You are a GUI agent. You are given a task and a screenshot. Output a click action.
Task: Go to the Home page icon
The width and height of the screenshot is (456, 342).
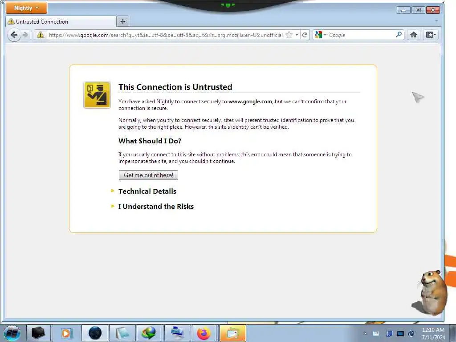click(x=414, y=35)
